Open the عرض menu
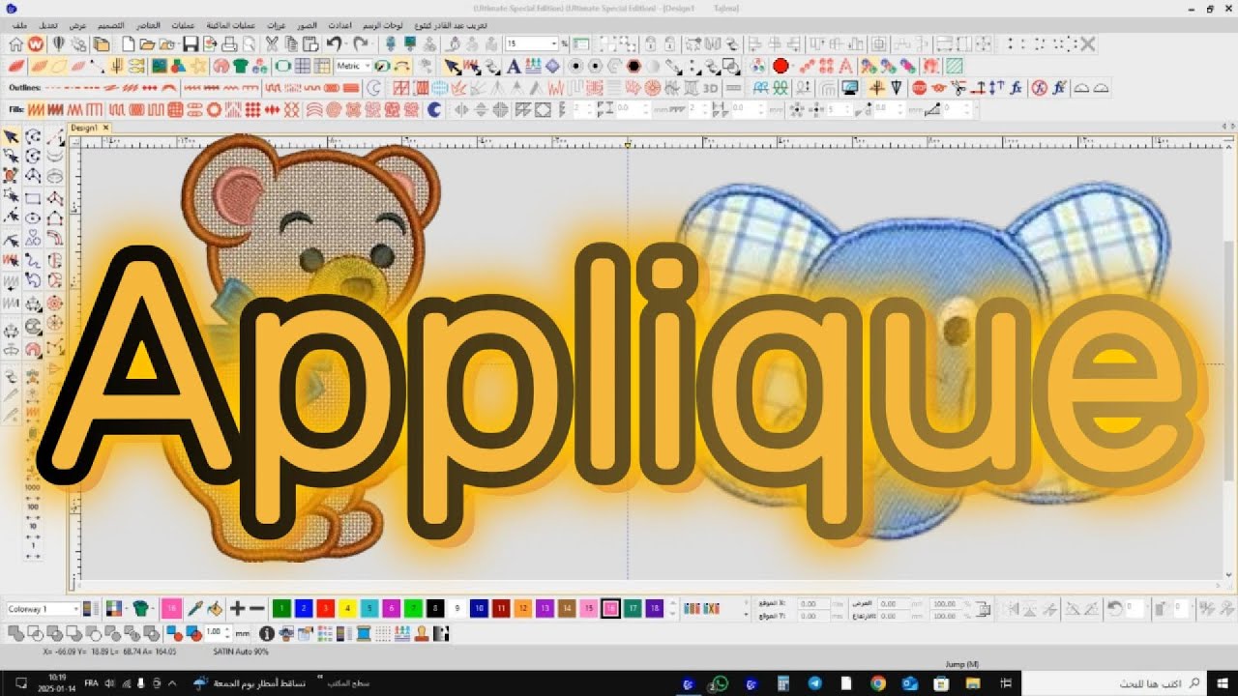The image size is (1238, 696). (x=77, y=24)
